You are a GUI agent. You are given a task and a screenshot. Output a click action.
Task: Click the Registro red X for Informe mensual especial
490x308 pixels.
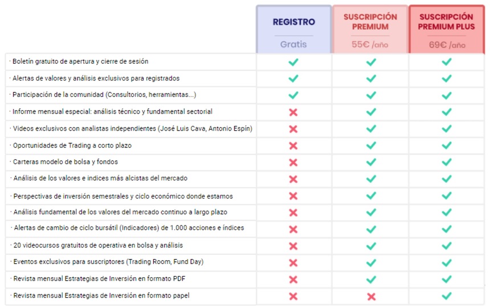[293, 112]
